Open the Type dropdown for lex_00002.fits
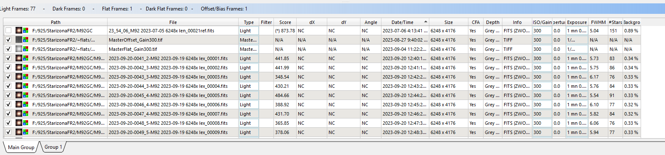 click(x=249, y=68)
